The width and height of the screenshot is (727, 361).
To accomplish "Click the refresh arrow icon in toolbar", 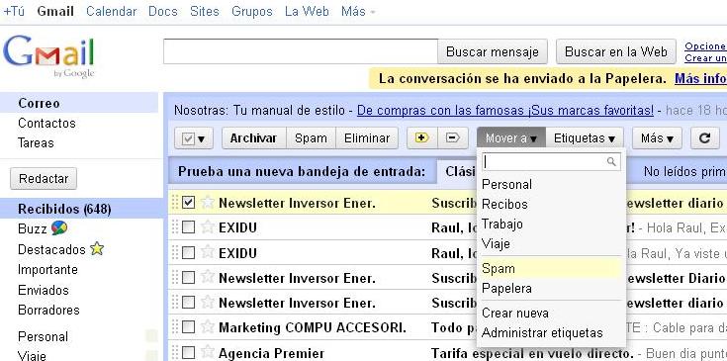I will pos(704,138).
